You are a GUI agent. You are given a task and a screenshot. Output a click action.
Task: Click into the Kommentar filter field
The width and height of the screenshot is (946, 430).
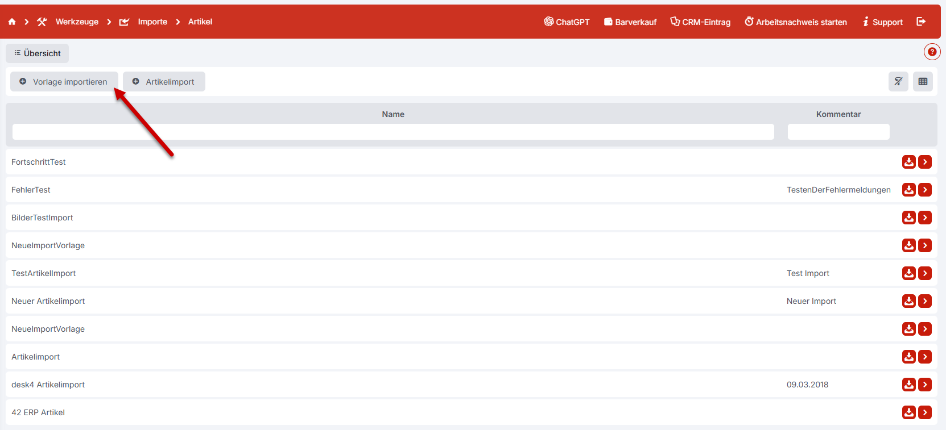(838, 132)
